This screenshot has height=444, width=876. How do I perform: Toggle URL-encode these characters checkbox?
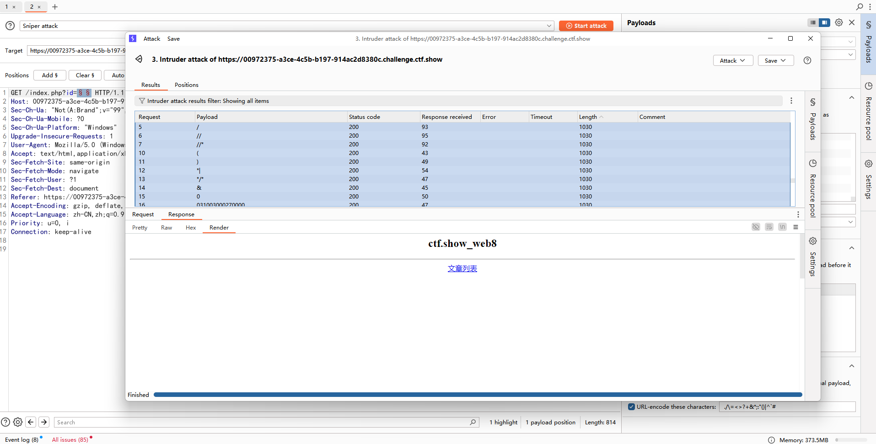[x=631, y=407]
